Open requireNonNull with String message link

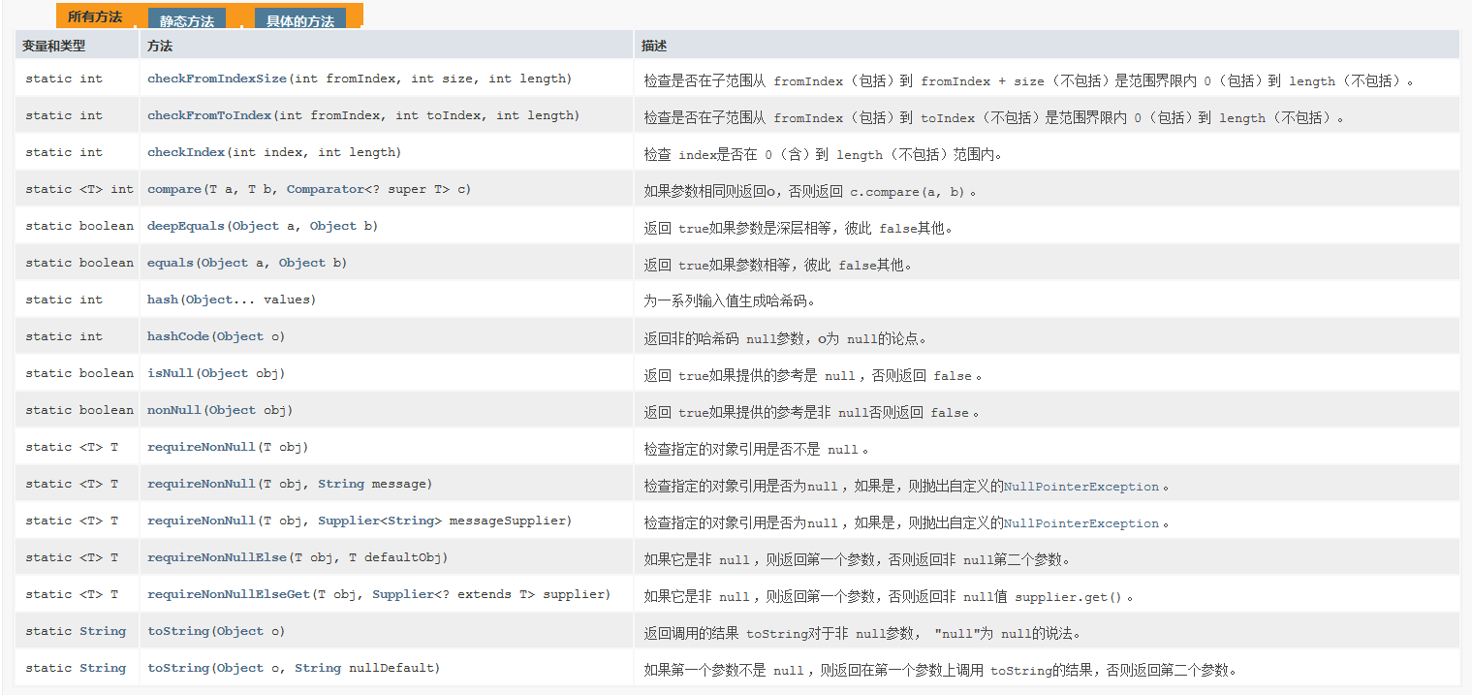pyautogui.click(x=202, y=484)
